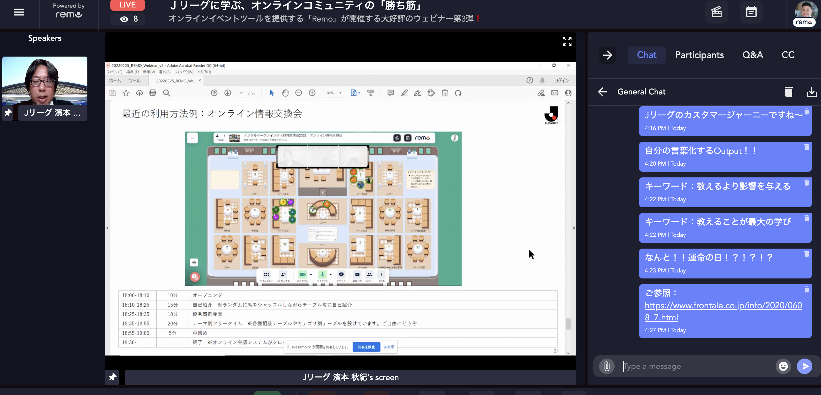Send PDF by email envelope icon
This screenshot has height=395, width=821.
point(555,93)
